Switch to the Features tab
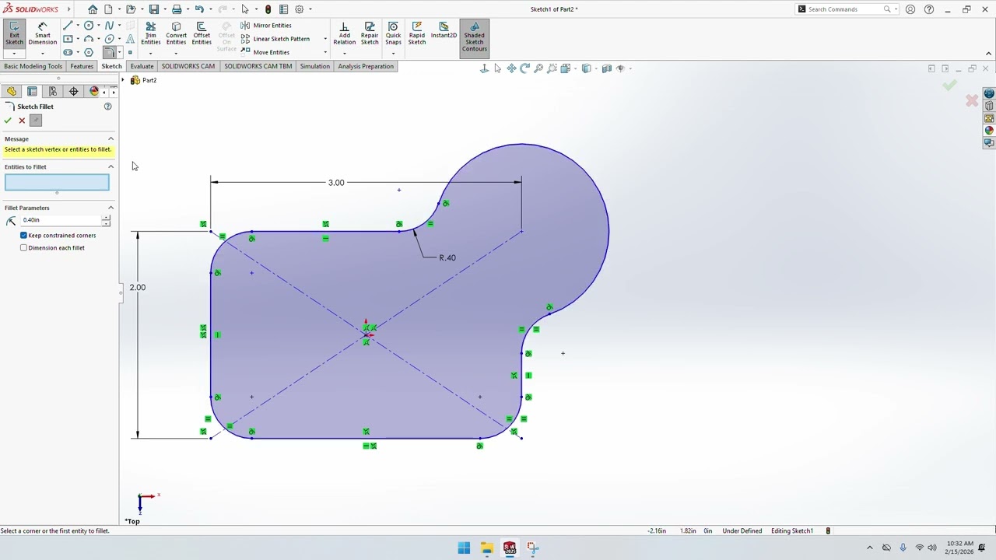 (82, 66)
